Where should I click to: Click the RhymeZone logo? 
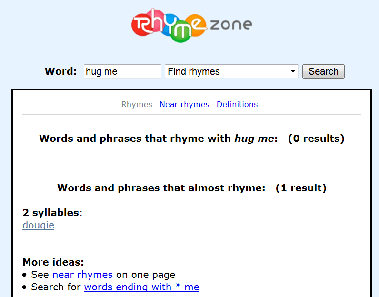pos(192,25)
